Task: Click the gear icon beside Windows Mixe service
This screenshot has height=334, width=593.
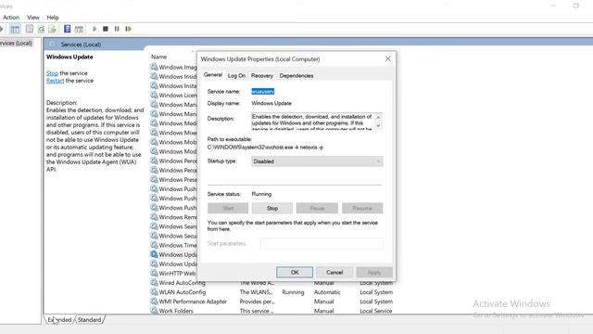Action: [x=154, y=133]
